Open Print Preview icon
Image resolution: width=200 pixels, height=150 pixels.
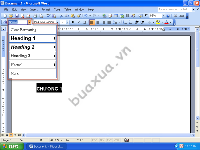(x=41, y=16)
